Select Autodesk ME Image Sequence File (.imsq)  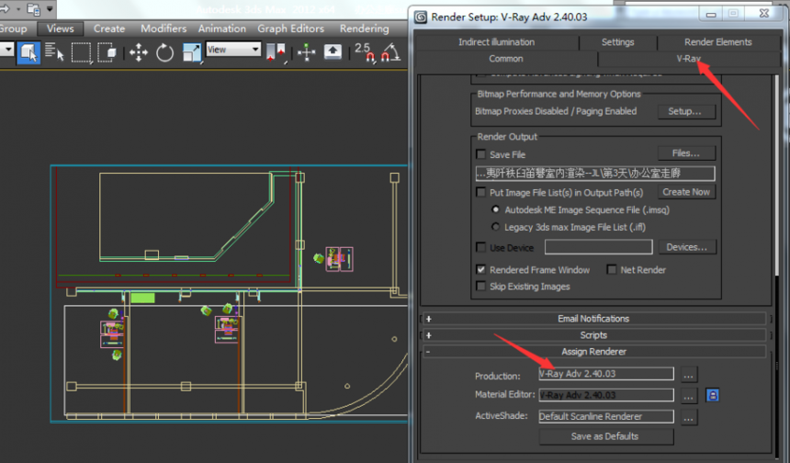pos(496,209)
